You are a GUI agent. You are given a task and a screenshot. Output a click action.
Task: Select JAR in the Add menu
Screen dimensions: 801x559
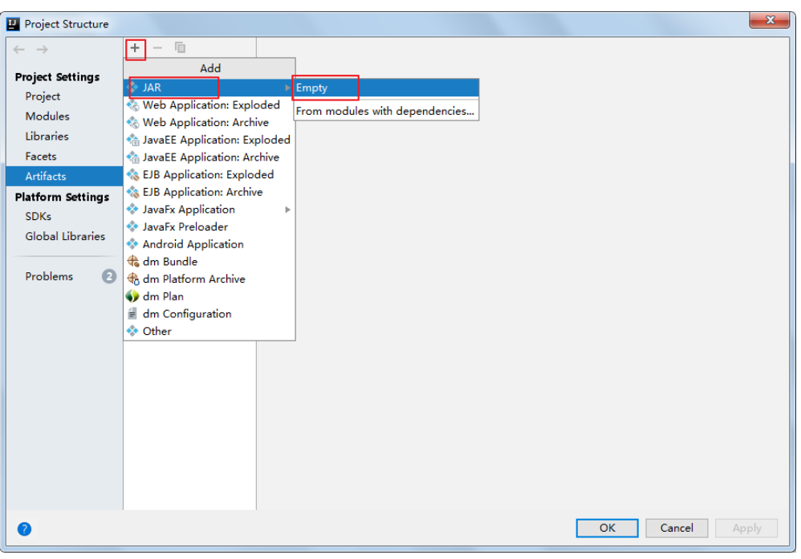[209, 88]
